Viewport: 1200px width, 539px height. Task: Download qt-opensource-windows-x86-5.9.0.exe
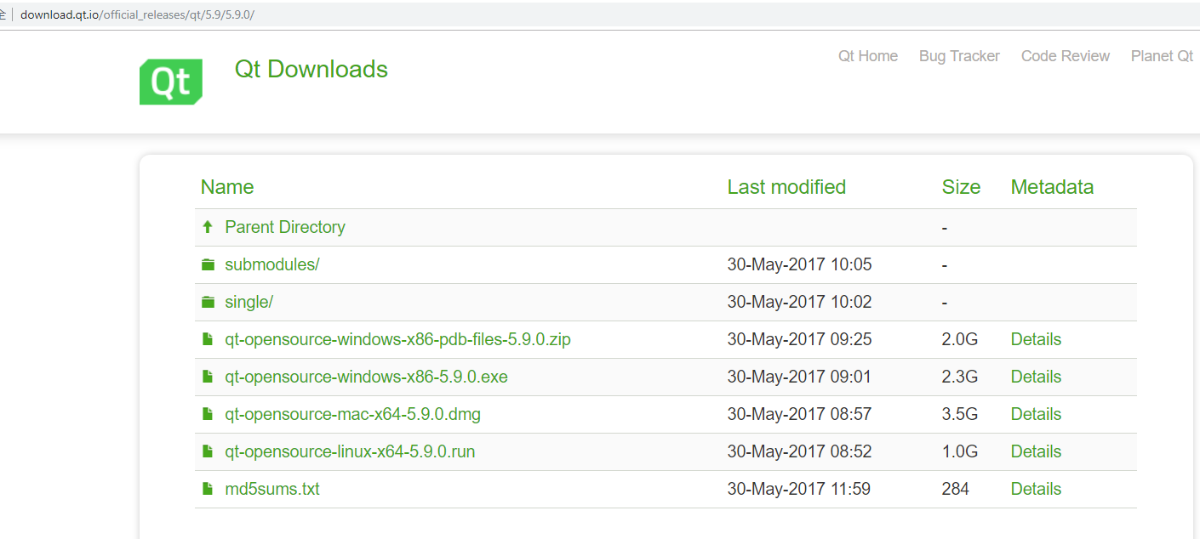click(366, 377)
